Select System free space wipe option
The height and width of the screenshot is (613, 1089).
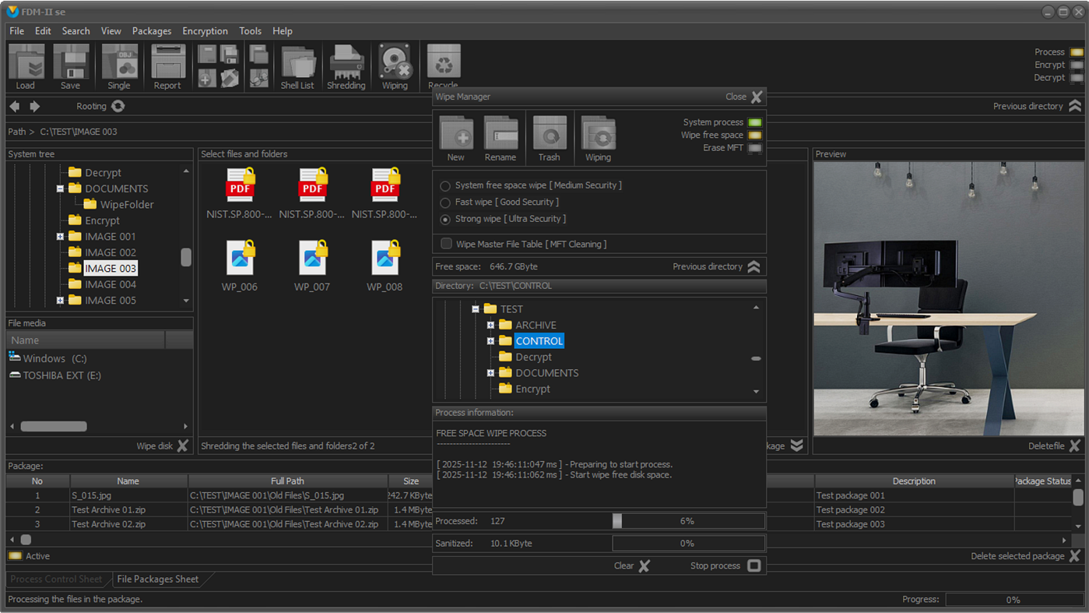pyautogui.click(x=445, y=186)
